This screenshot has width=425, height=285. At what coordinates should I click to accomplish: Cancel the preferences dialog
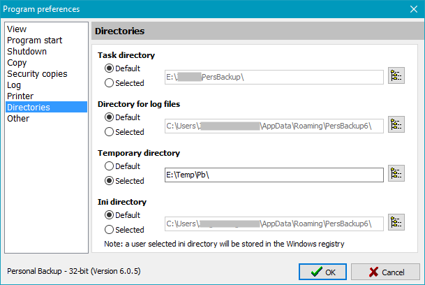click(x=385, y=272)
